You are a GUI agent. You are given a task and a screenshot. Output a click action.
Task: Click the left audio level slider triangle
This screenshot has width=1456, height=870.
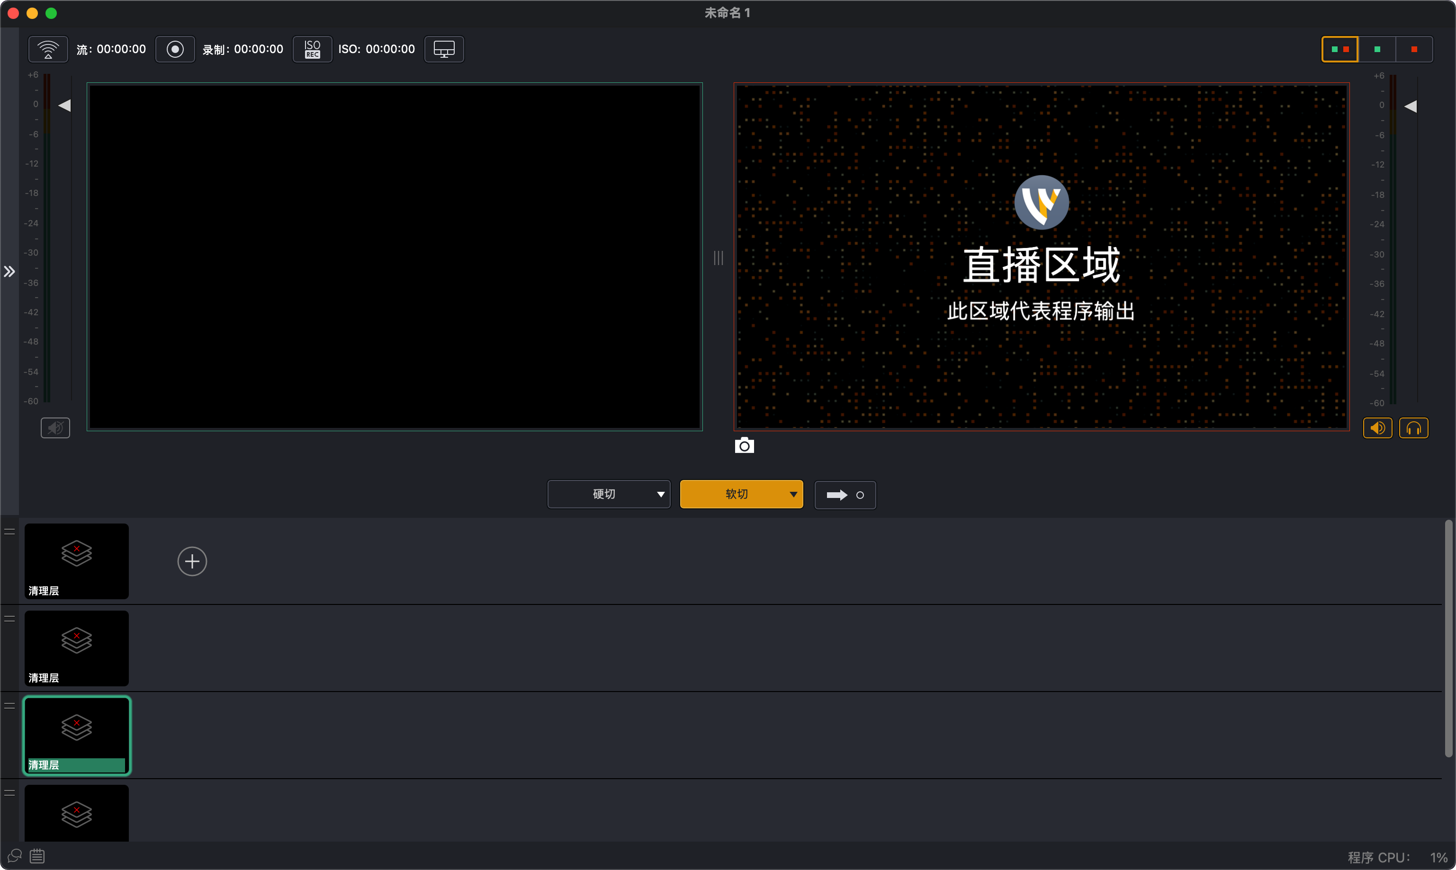[x=64, y=106]
